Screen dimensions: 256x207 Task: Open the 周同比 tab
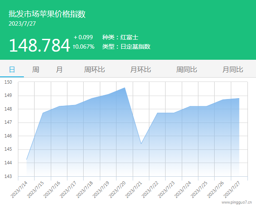pyautogui.click(x=187, y=70)
